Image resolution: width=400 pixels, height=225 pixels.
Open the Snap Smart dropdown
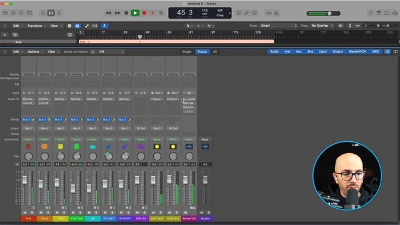278,26
